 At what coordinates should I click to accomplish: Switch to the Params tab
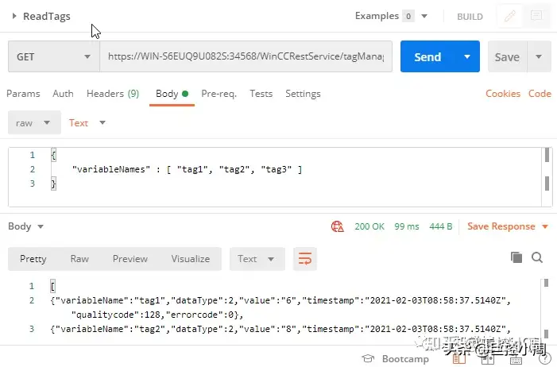pos(23,94)
